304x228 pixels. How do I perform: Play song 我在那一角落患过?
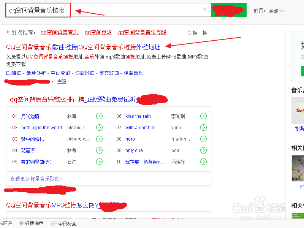[203, 162]
